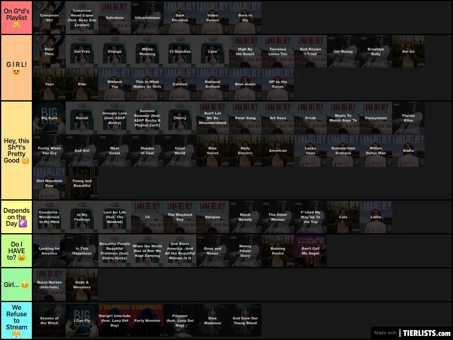Click the Summertime Sadness tile

(x=343, y=150)
